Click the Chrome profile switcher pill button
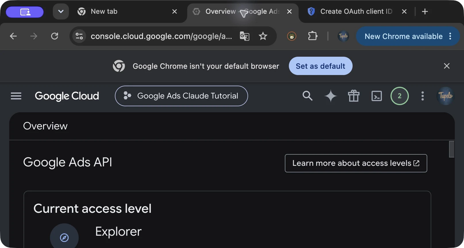 (25, 12)
